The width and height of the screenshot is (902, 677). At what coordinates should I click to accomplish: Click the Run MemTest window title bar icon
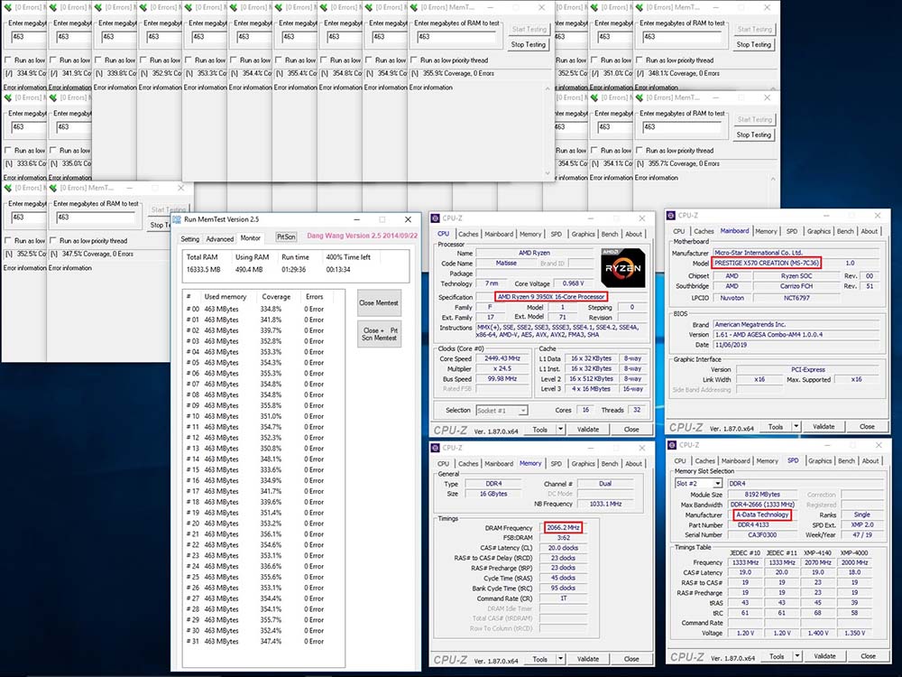click(x=178, y=219)
